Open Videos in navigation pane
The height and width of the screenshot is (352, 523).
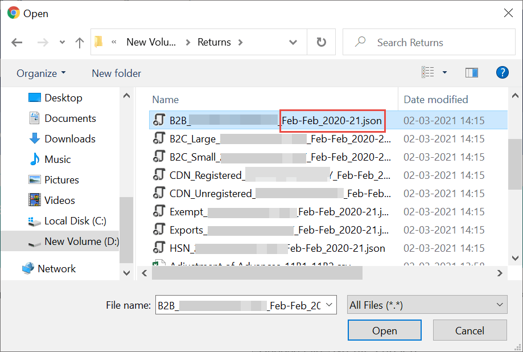point(52,200)
